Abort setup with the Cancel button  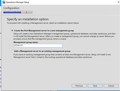111,86
